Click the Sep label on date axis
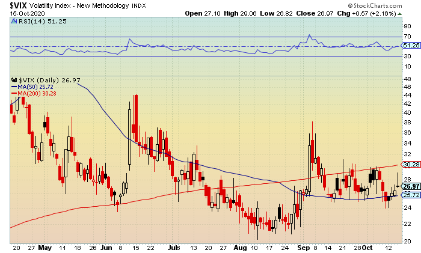The image size is (421, 253). [x=304, y=248]
